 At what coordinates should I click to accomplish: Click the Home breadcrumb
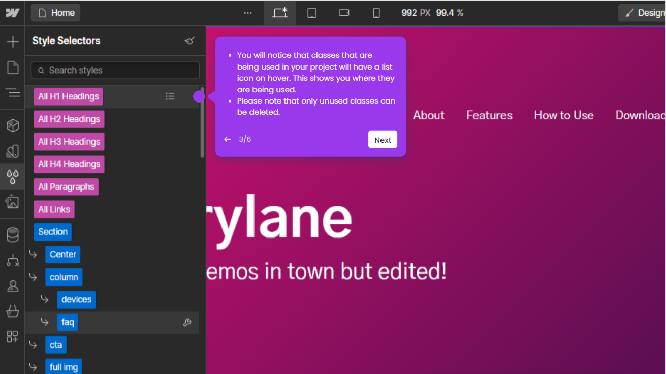[55, 13]
